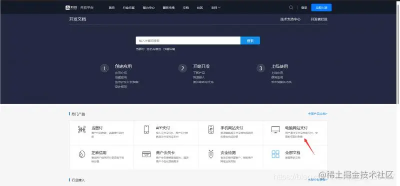The width and height of the screenshot is (400, 186).
Task: Click the Alipay 开放平台 logo
Action: tap(79, 7)
